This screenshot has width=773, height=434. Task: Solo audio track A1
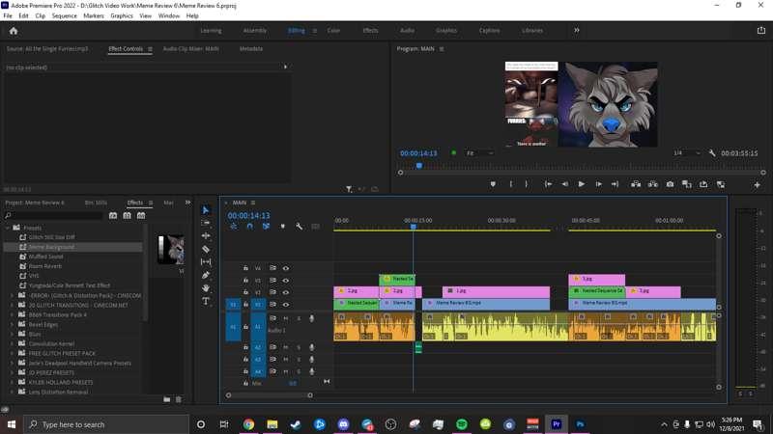pos(299,318)
